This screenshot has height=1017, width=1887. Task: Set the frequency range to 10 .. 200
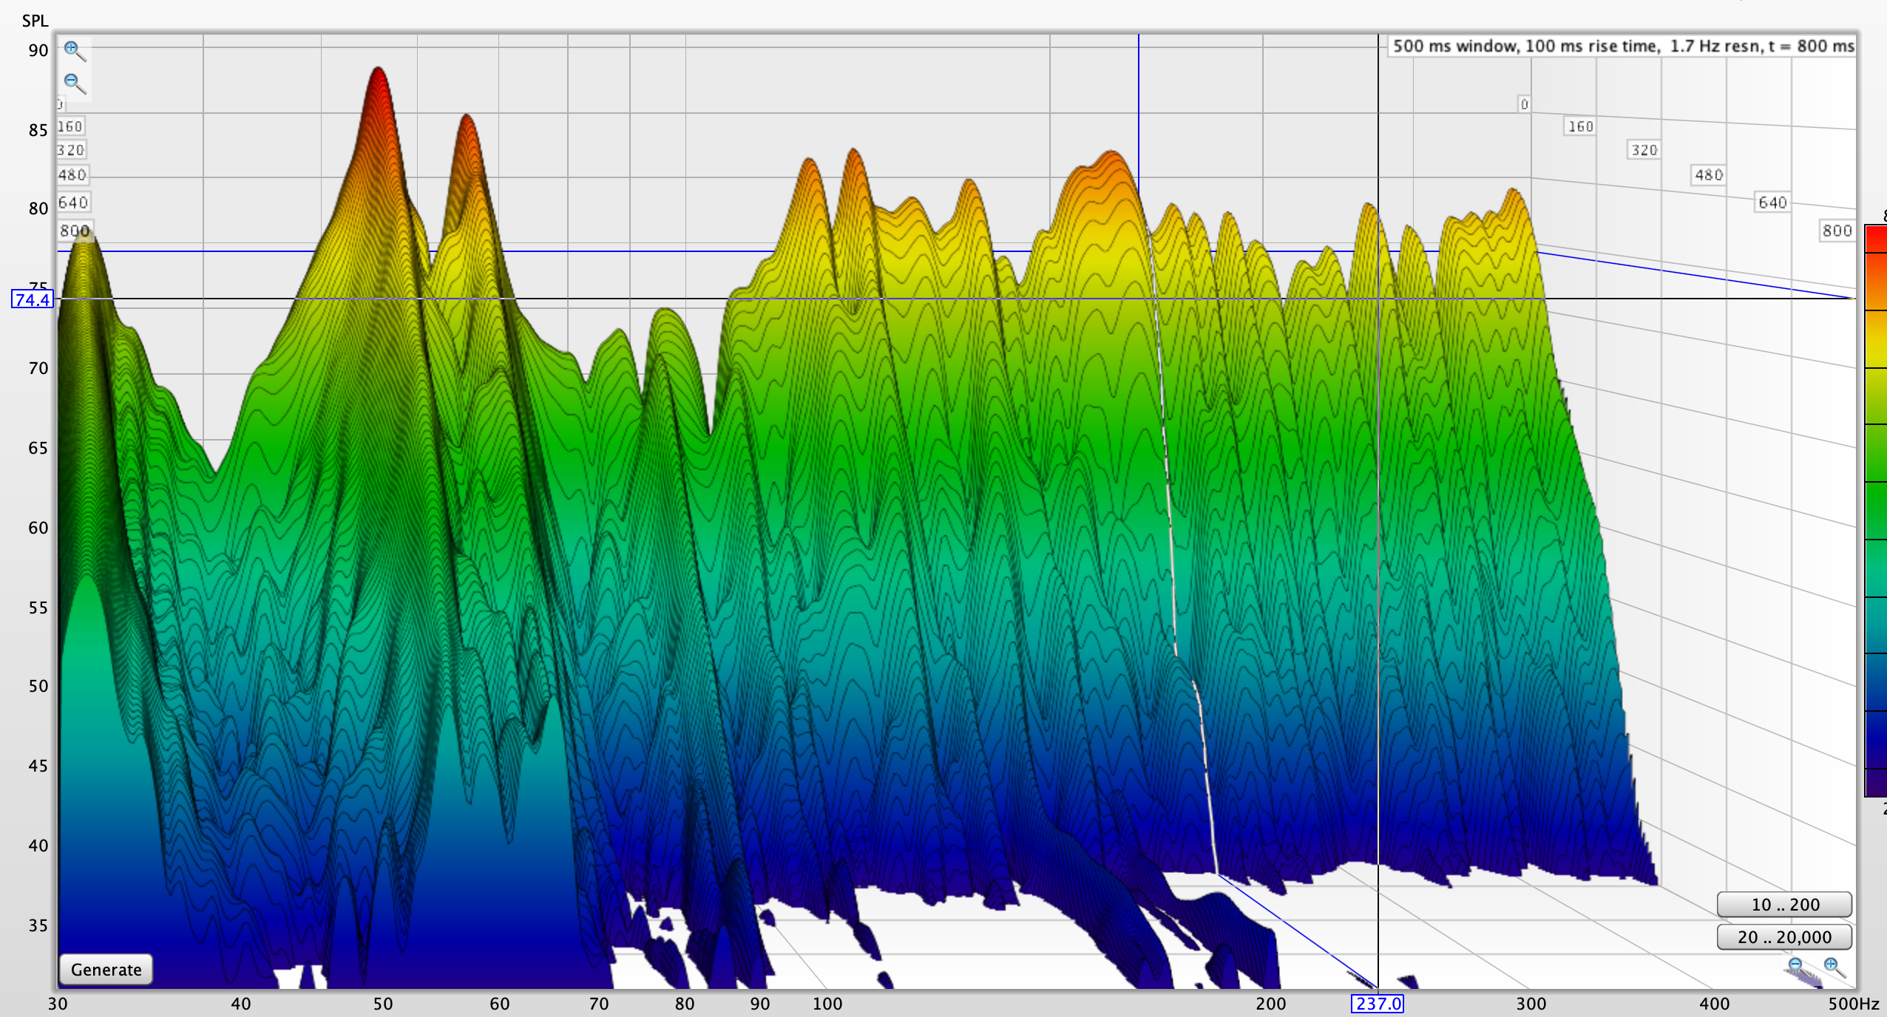(1784, 904)
